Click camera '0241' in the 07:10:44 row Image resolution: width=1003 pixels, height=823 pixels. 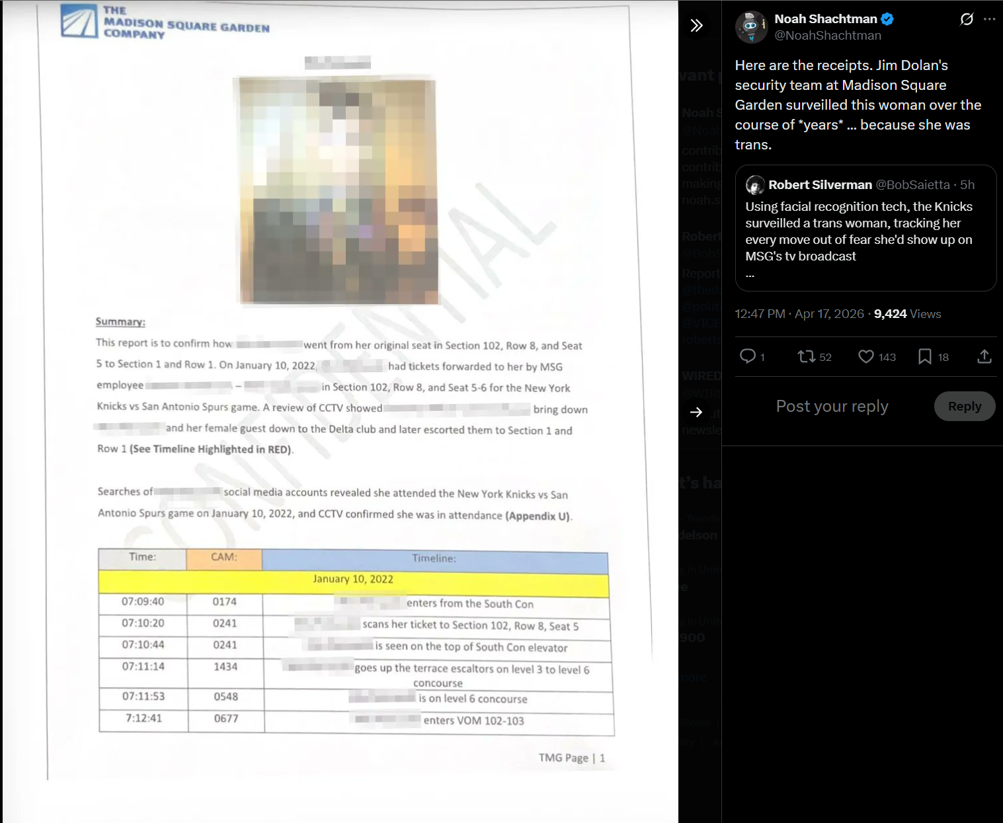coord(225,645)
